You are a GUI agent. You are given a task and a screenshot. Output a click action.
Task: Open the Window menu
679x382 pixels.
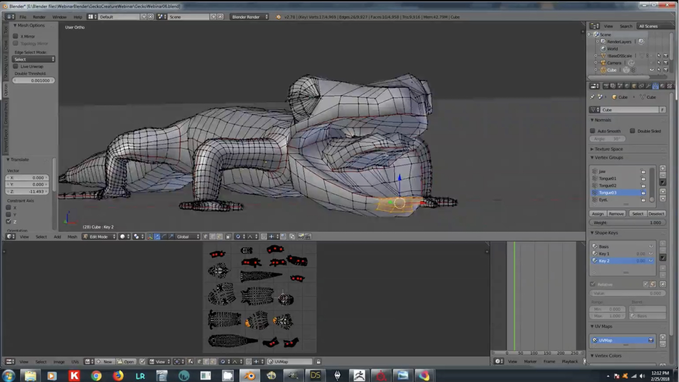(x=59, y=17)
